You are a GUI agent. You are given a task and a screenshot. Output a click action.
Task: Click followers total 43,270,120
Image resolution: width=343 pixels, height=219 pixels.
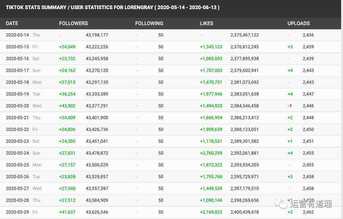97,70
